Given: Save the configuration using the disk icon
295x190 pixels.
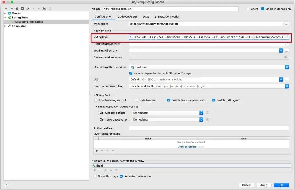Looking at the screenshot, I should (22, 9).
